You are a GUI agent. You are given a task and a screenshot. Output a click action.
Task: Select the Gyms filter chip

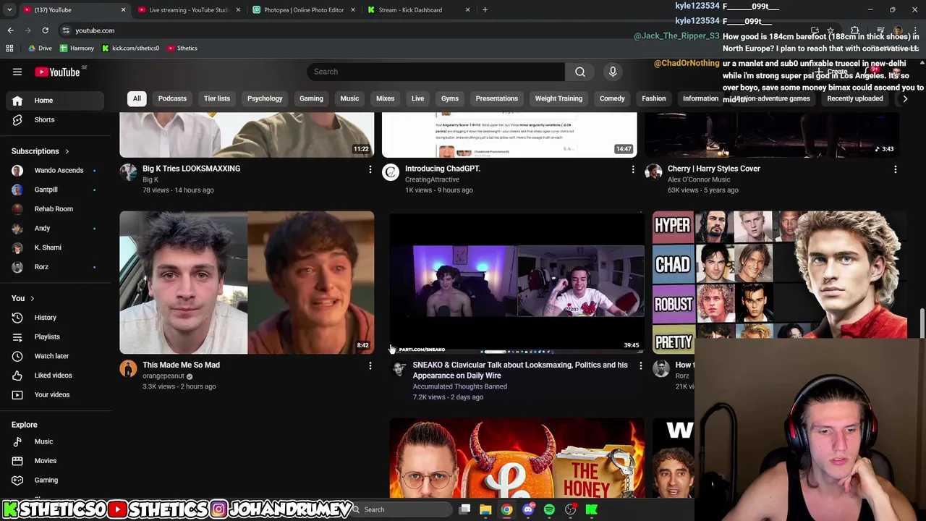click(450, 98)
